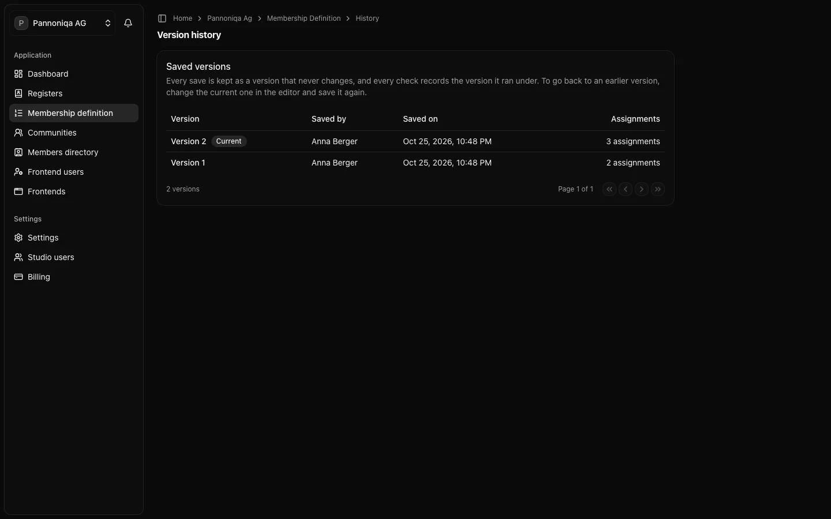
Task: Click the "2 versions" count text
Action: 183,189
